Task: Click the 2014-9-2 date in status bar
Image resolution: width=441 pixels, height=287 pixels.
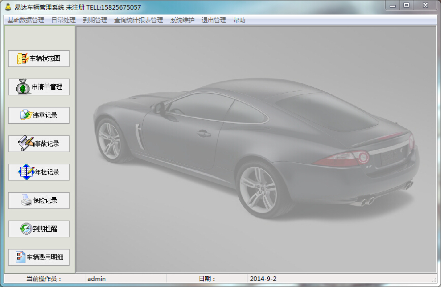Action: click(264, 278)
